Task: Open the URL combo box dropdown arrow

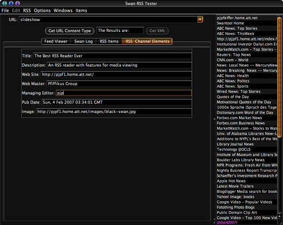Action: click(200, 19)
